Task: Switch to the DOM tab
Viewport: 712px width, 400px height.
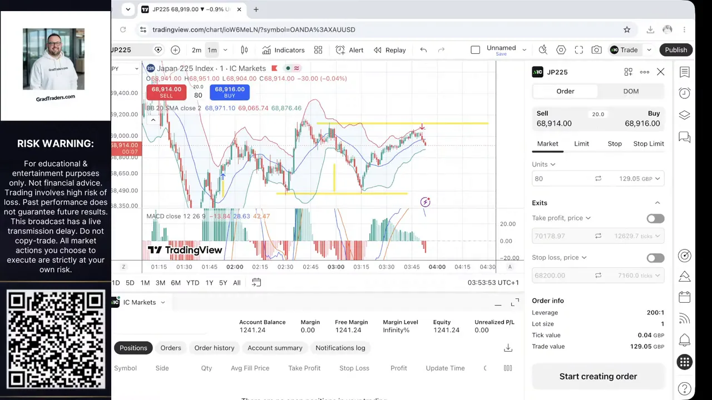Action: (x=631, y=91)
